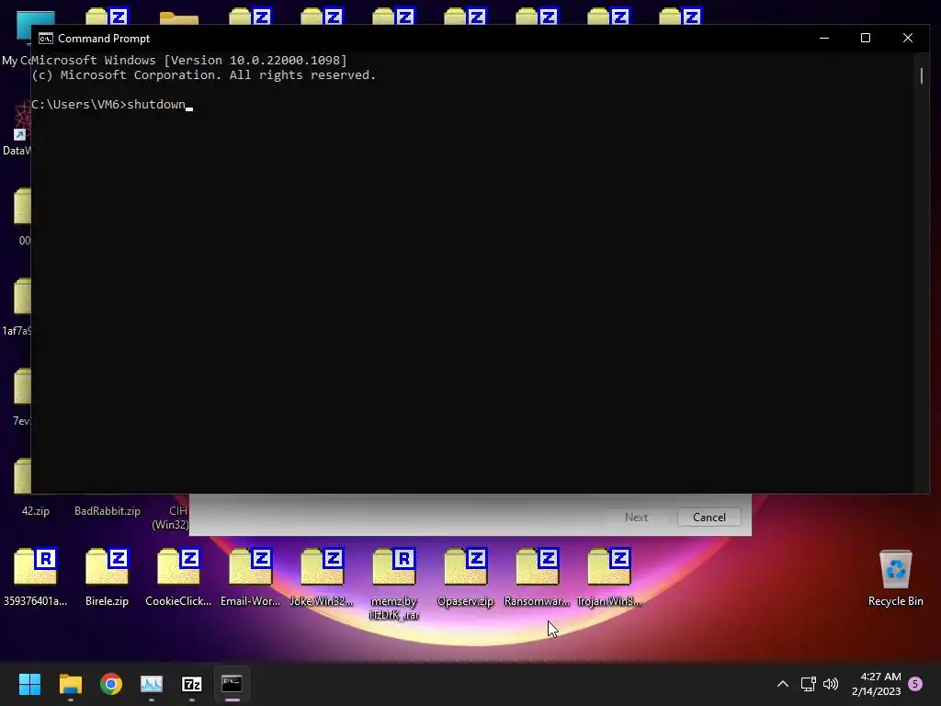Open File Explorer from the taskbar
Screen dimensions: 941x706
pyautogui.click(x=70, y=684)
